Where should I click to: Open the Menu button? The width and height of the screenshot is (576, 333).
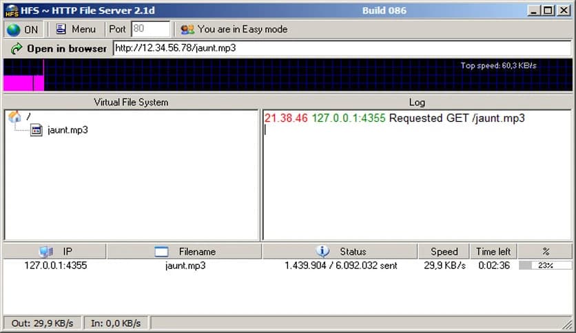click(76, 30)
